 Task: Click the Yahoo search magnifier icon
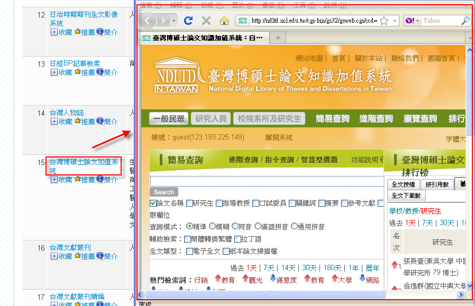[465, 21]
